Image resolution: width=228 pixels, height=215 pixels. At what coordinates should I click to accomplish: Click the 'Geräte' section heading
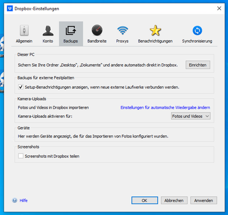(23, 128)
